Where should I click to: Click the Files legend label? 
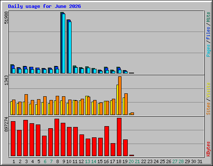click(208, 33)
